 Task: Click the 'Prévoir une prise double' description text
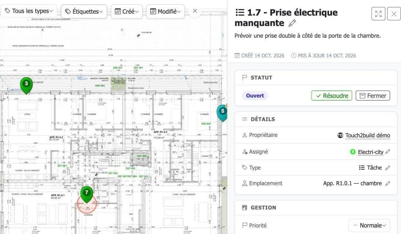(308, 36)
